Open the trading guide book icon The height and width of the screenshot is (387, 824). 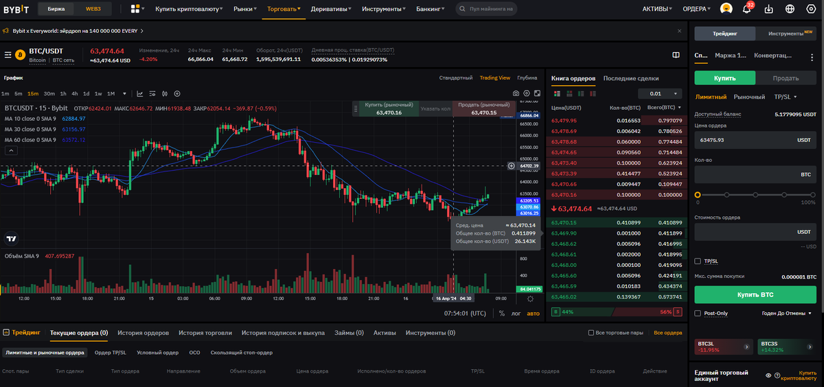(x=676, y=55)
